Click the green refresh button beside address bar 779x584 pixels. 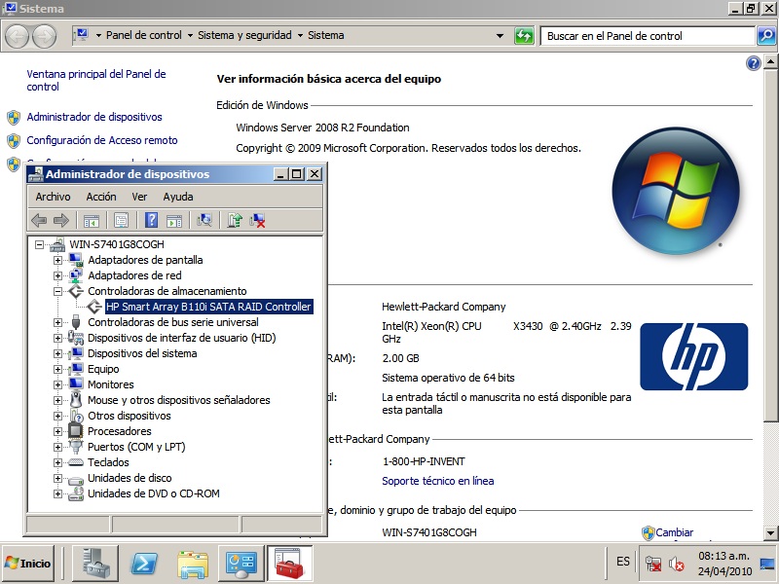click(x=524, y=36)
